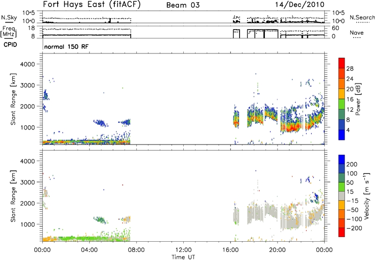Click "Slant Range [km]" label of Velocity panel
375x260 pixels.
pos(13,196)
